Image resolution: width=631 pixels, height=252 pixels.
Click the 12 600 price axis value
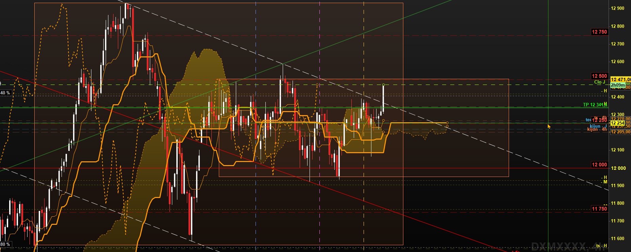point(617,61)
